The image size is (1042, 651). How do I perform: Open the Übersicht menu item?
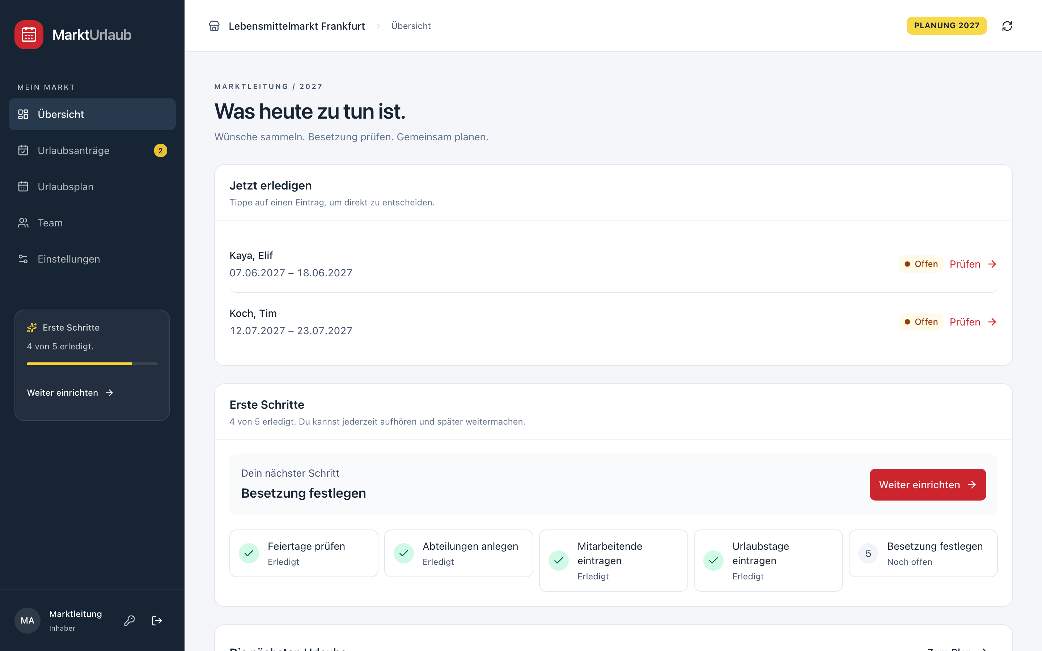[92, 114]
